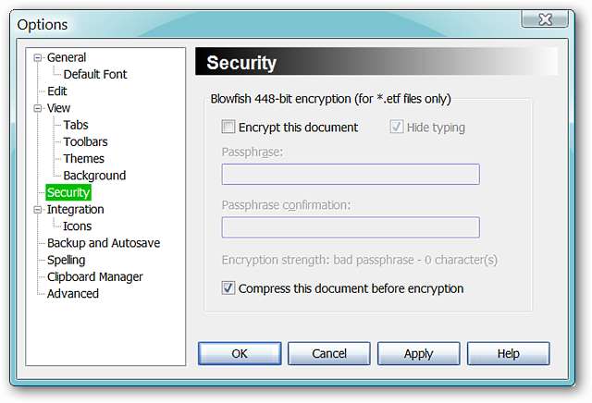Collapse the Integration tree node

pyautogui.click(x=38, y=210)
